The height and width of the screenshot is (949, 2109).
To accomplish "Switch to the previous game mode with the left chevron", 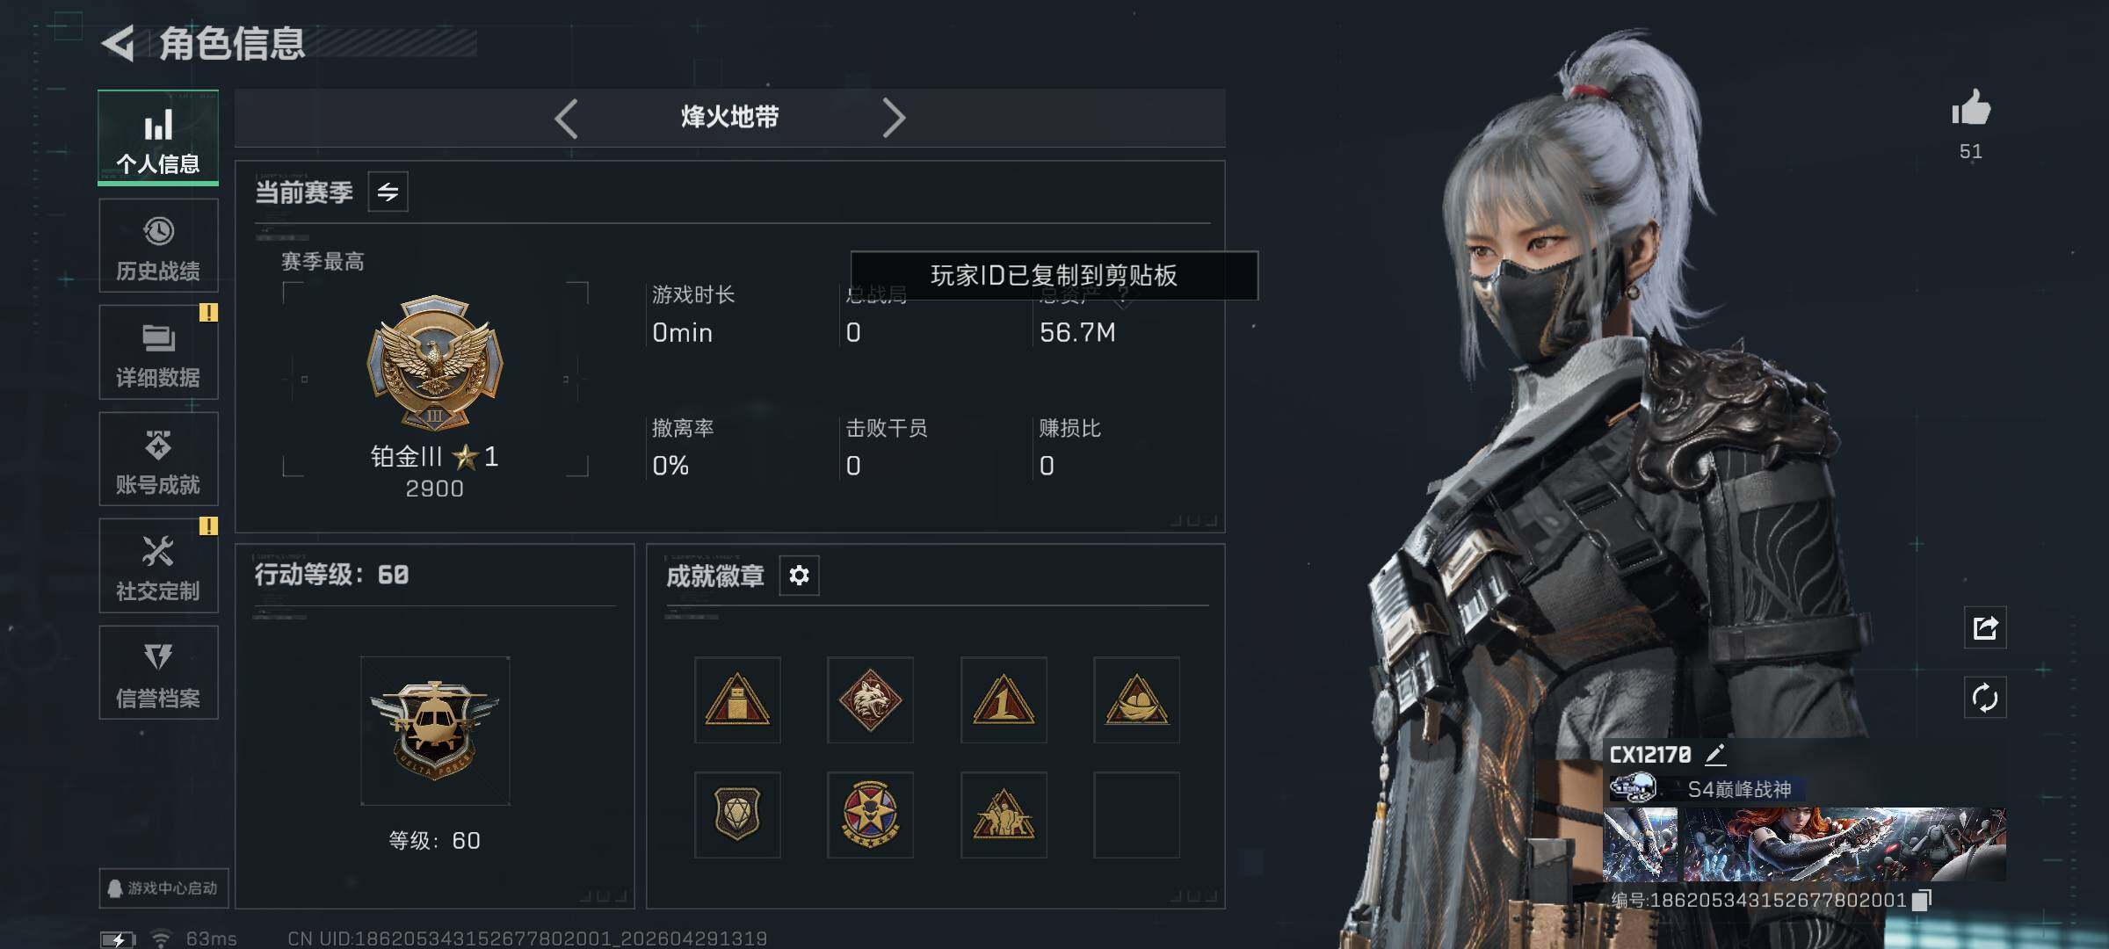I will point(567,118).
